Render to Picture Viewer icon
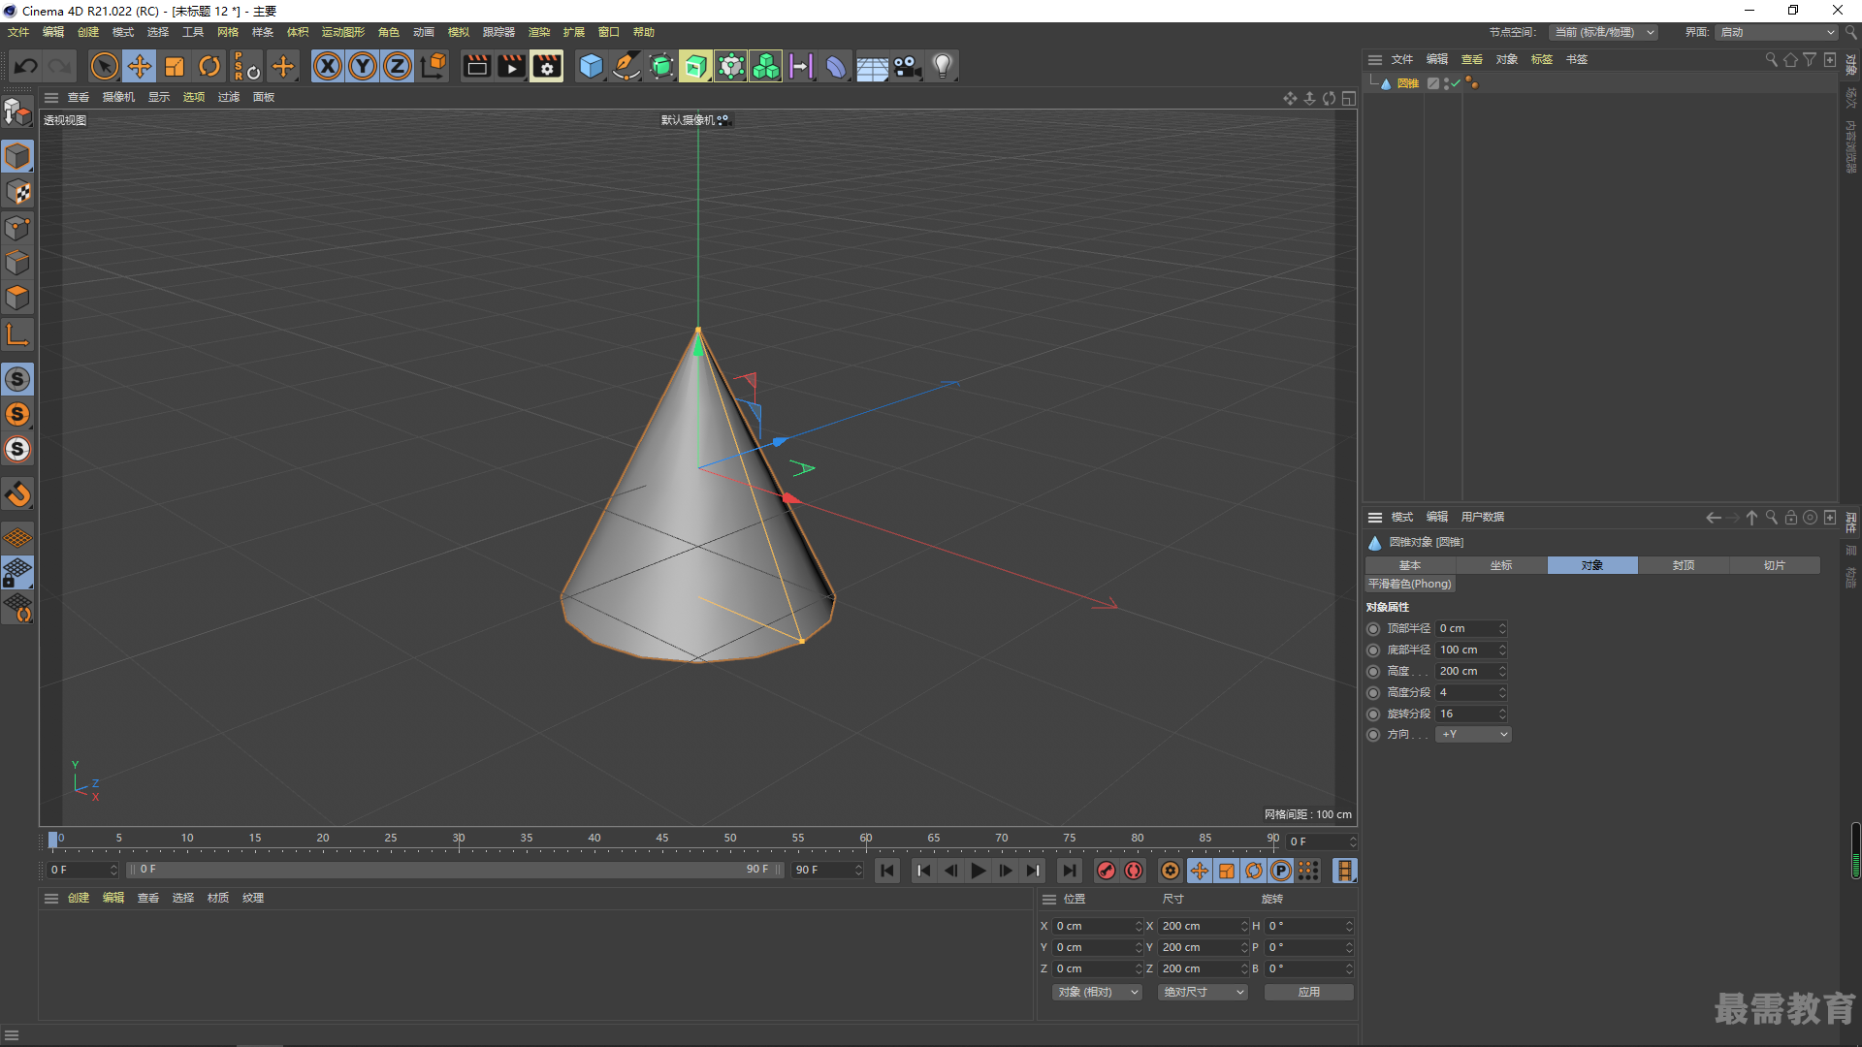1862x1047 pixels. [511, 66]
